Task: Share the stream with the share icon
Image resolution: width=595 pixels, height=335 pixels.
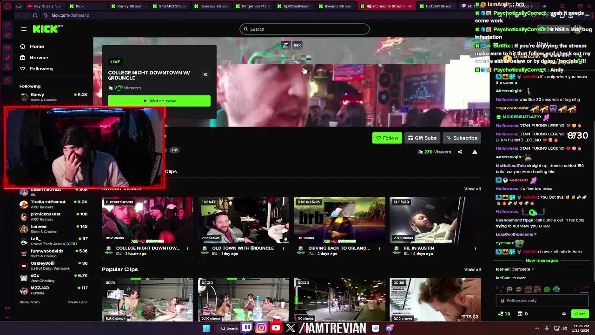Action: pos(460,152)
